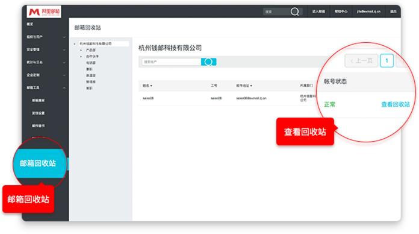Expand the 合作伙伴 department tree node
The height and width of the screenshot is (234, 419).
[81, 57]
